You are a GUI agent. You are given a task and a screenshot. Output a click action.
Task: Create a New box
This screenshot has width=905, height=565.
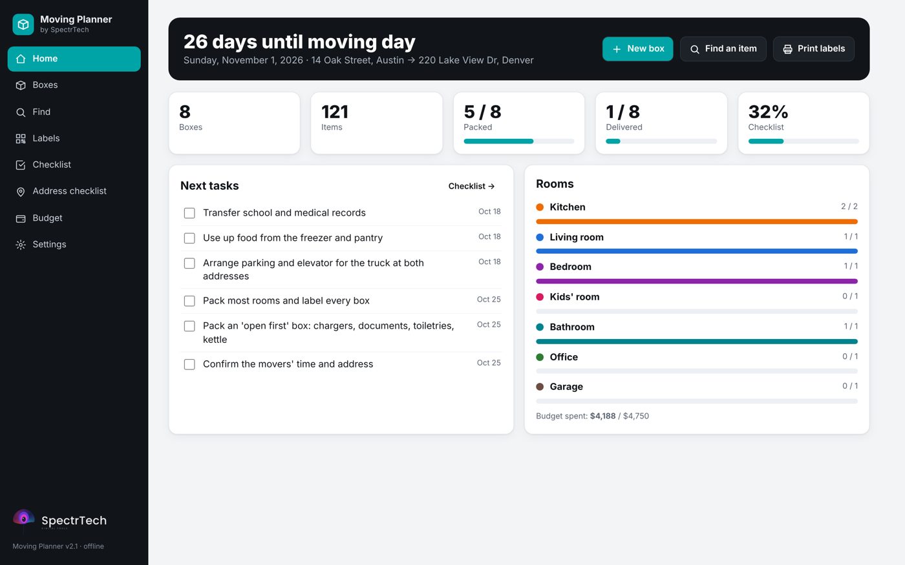637,49
